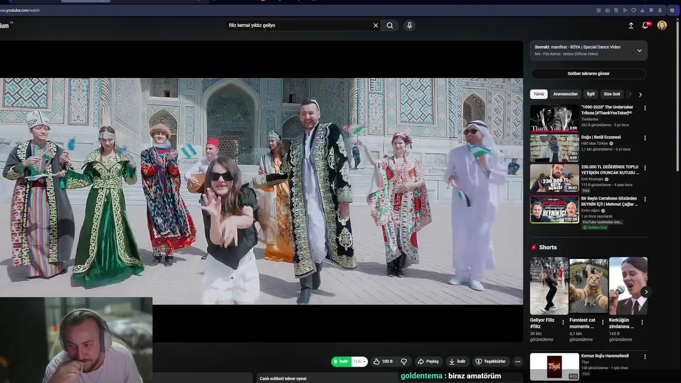Screen dimensions: 681x383
Task: Select the Aramanızdan filter chip
Action: click(x=566, y=94)
